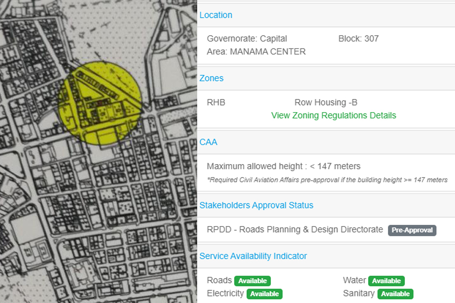Image resolution: width=455 pixels, height=303 pixels.
Task: Select the Stakeholders Approval Status heading
Action: click(256, 206)
